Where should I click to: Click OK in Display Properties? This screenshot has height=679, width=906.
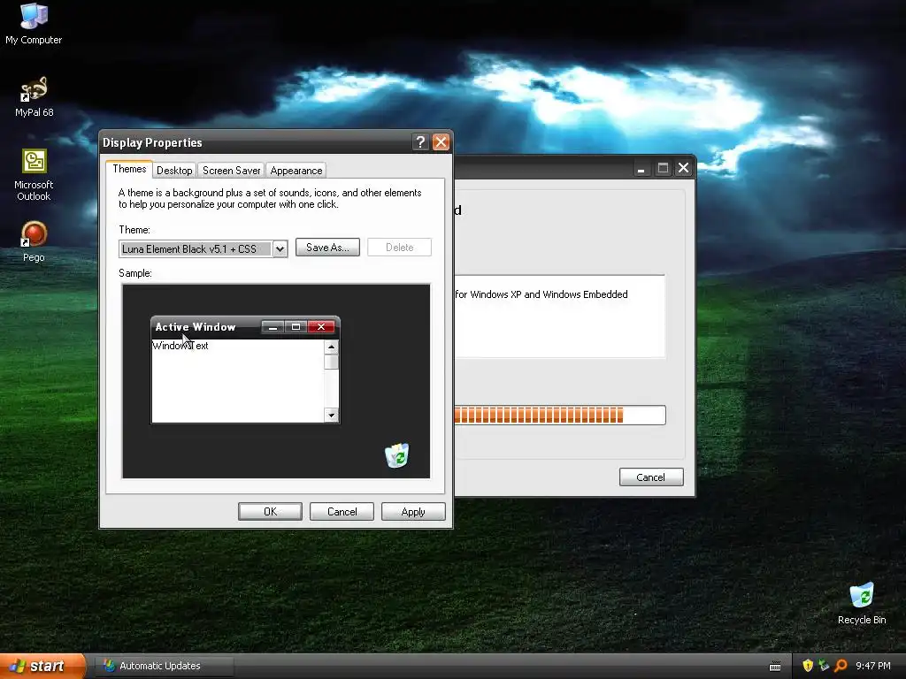270,512
